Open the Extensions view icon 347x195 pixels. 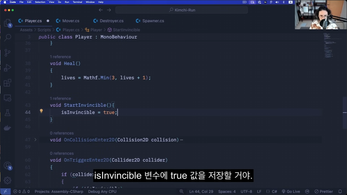[7, 83]
